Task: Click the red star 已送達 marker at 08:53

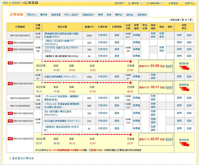Action: click(130, 83)
